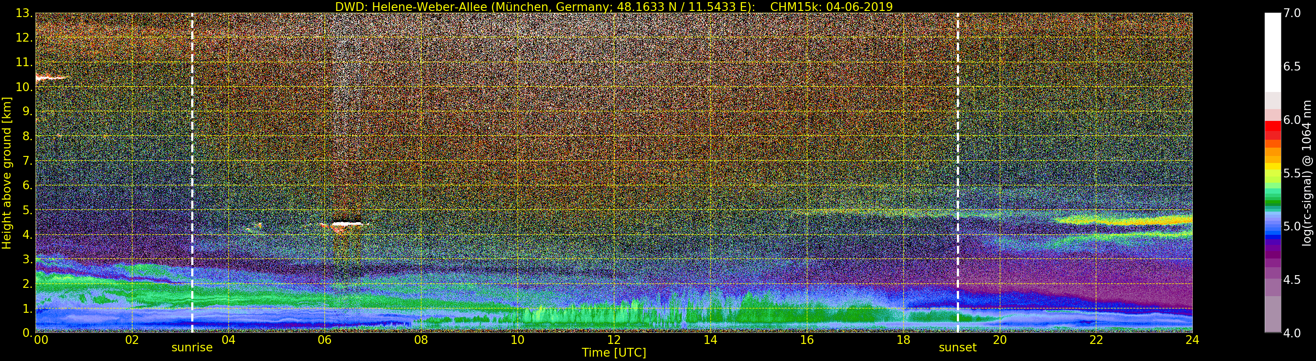Click the 'Time [UTC]' axis label
The width and height of the screenshot is (1316, 361).
click(614, 352)
